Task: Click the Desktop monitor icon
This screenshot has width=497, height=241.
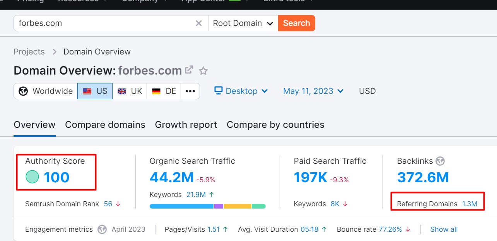Action: tap(219, 91)
